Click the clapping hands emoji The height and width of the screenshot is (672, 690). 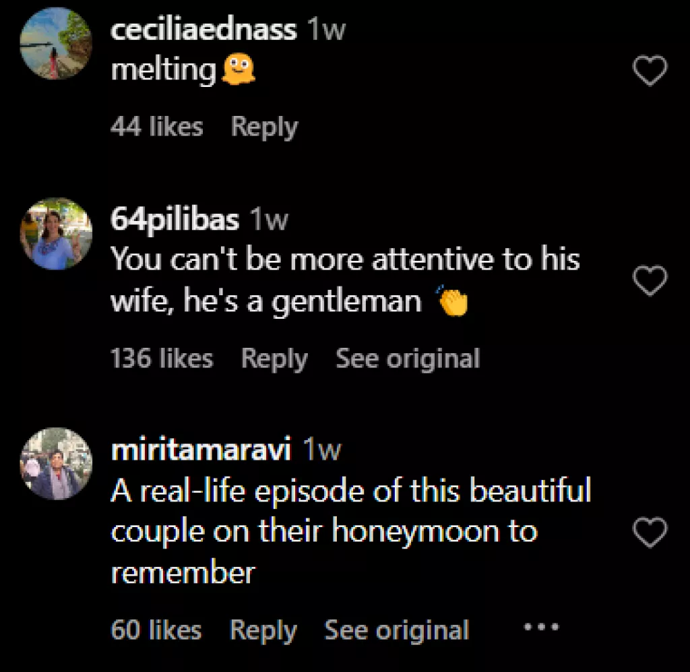[452, 301]
